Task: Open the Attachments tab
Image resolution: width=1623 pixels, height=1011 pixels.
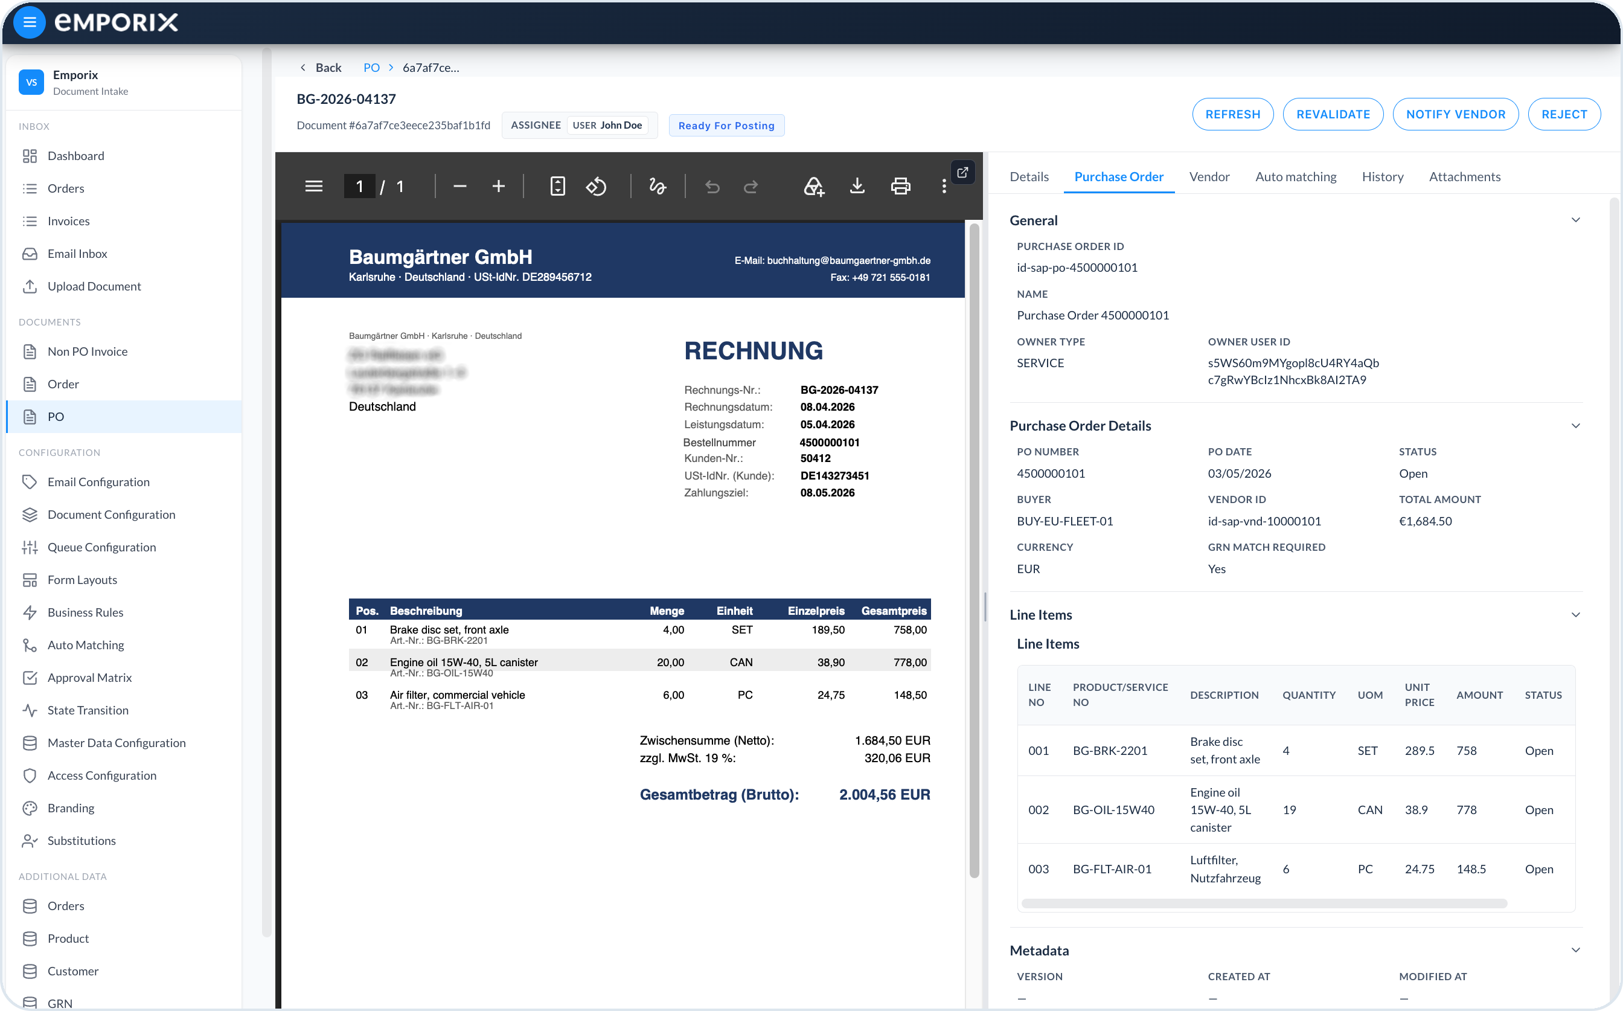Action: pos(1465,176)
